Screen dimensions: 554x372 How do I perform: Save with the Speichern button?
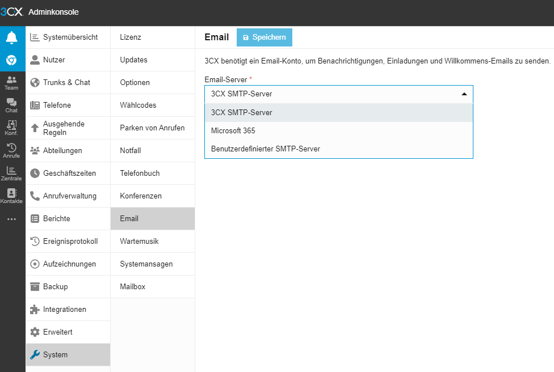point(265,37)
